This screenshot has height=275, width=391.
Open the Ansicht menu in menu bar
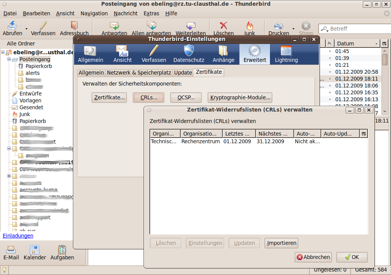(x=65, y=13)
